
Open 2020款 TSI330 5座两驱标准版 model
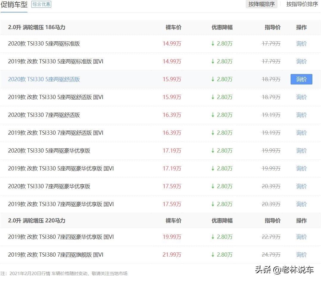(44, 43)
